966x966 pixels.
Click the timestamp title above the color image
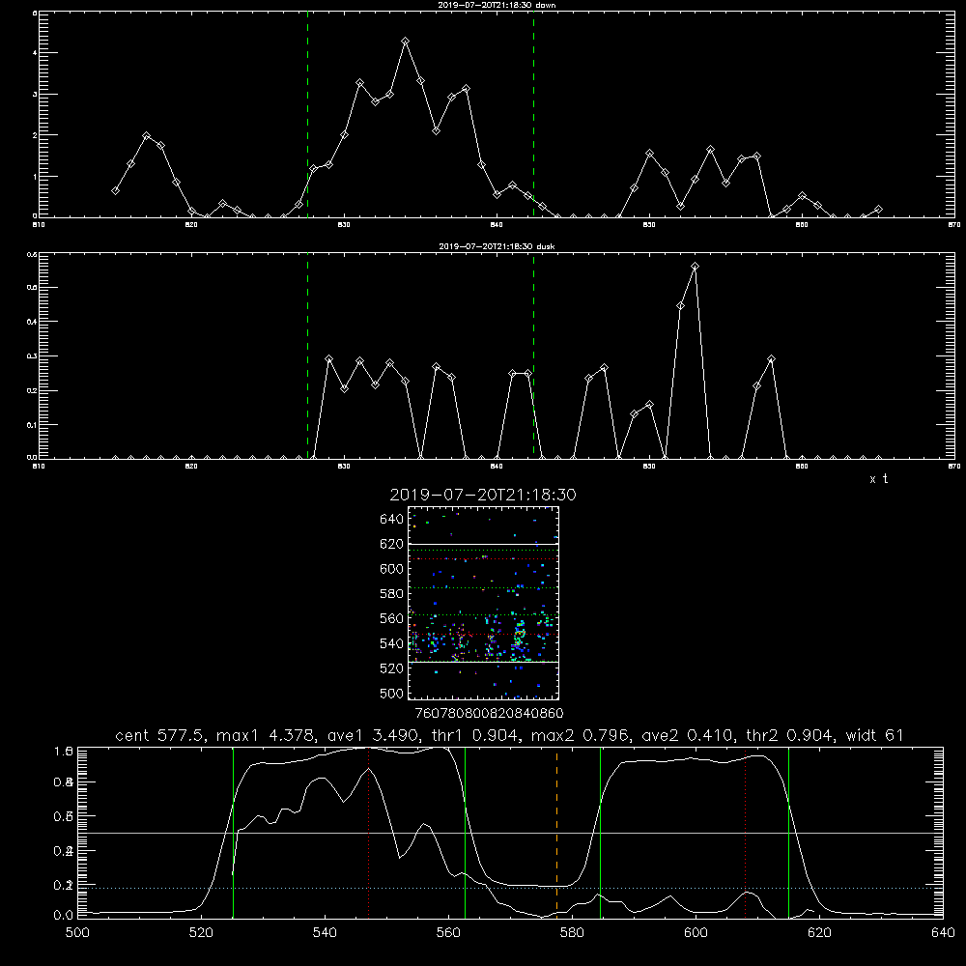pos(483,495)
